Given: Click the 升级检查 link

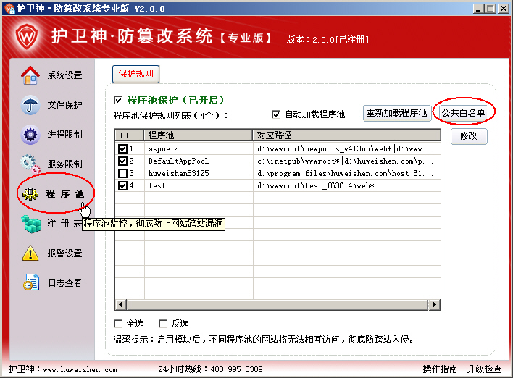Looking at the screenshot, I should click(484, 369).
